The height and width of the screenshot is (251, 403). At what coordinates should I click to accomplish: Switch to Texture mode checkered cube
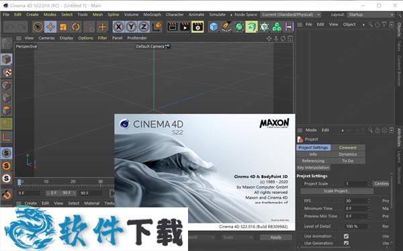7,72
